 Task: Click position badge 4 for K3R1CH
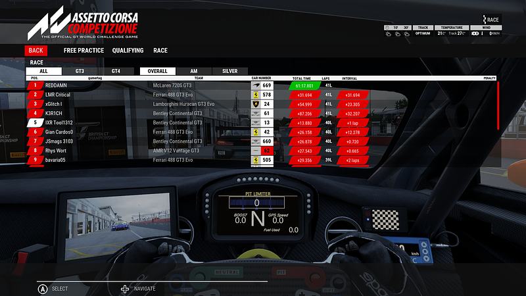point(36,113)
